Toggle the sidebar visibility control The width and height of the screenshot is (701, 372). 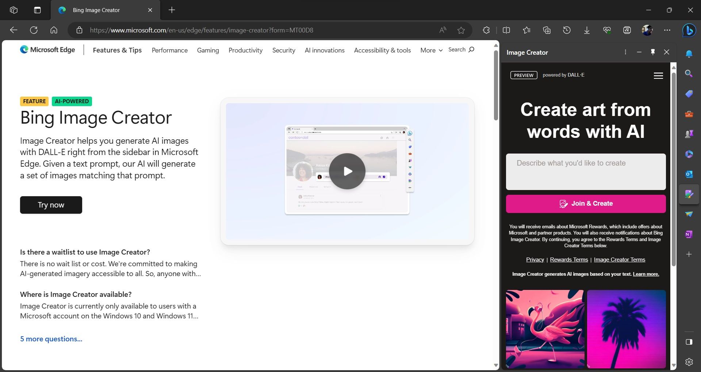(x=689, y=342)
